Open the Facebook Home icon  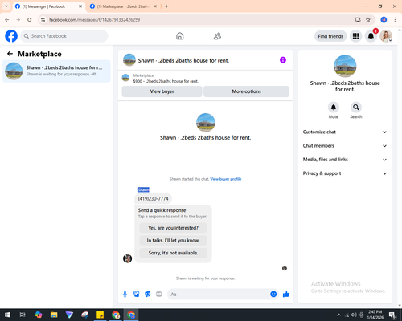click(x=180, y=36)
